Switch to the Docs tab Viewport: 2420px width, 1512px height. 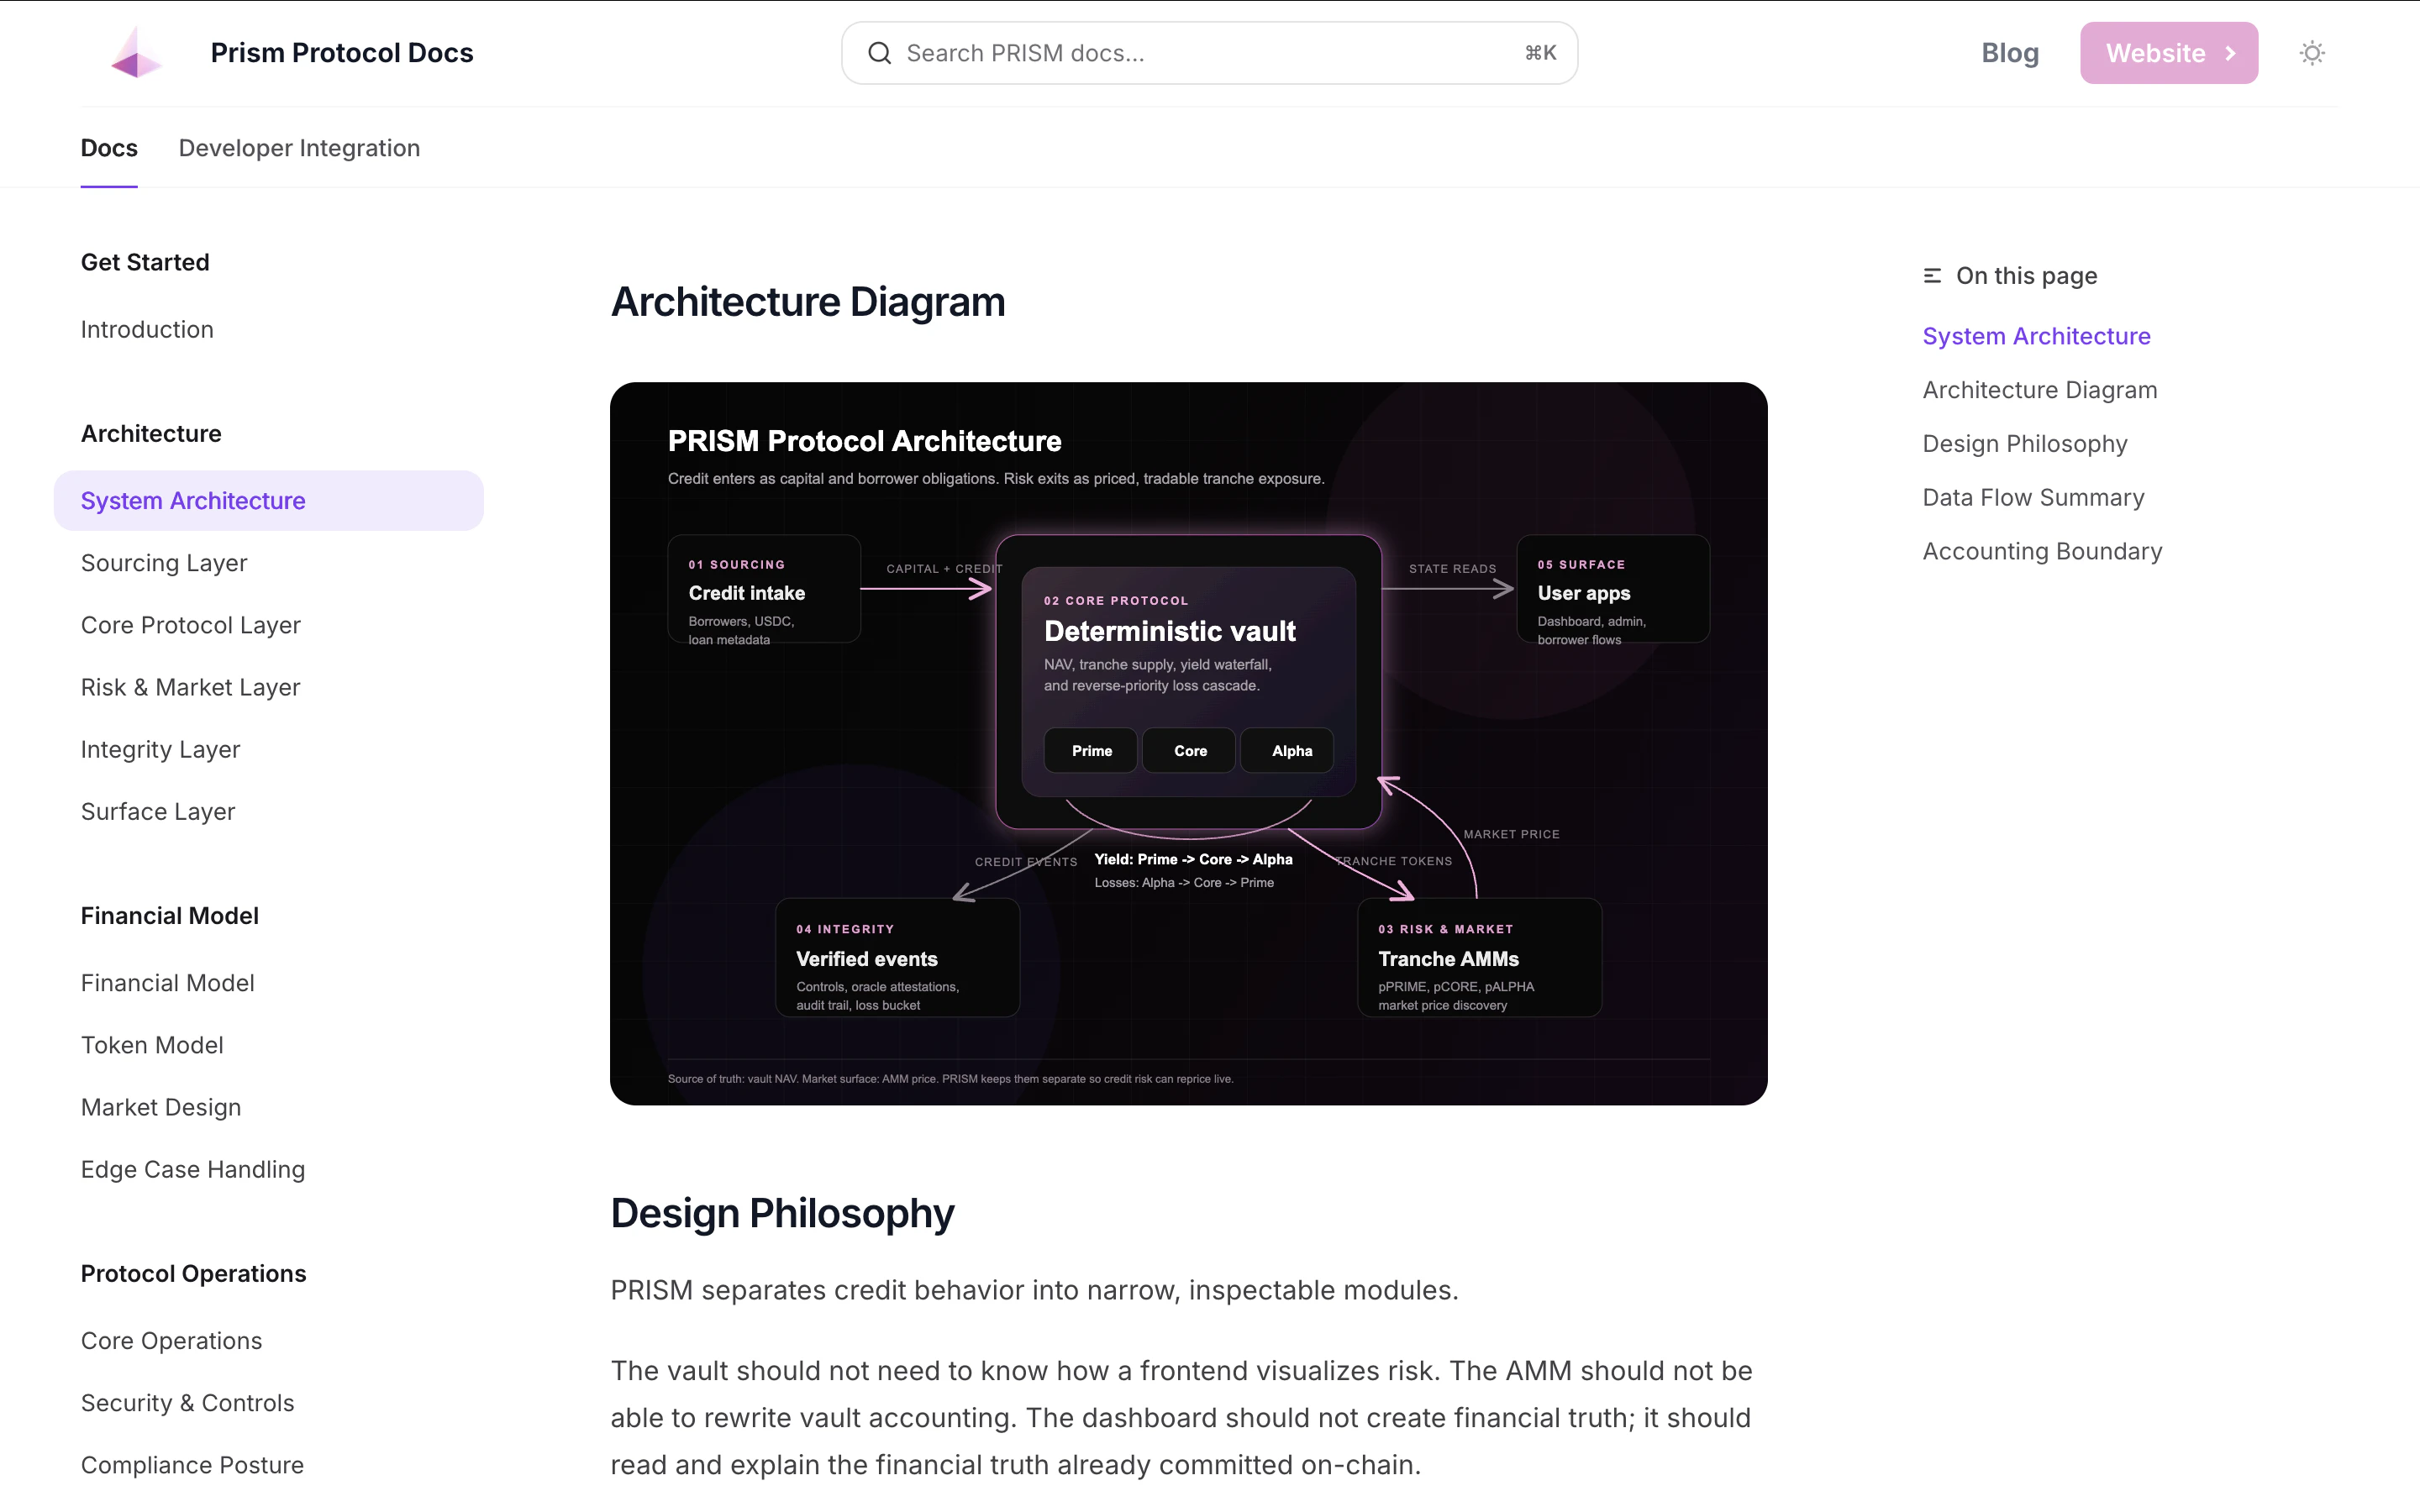[109, 148]
